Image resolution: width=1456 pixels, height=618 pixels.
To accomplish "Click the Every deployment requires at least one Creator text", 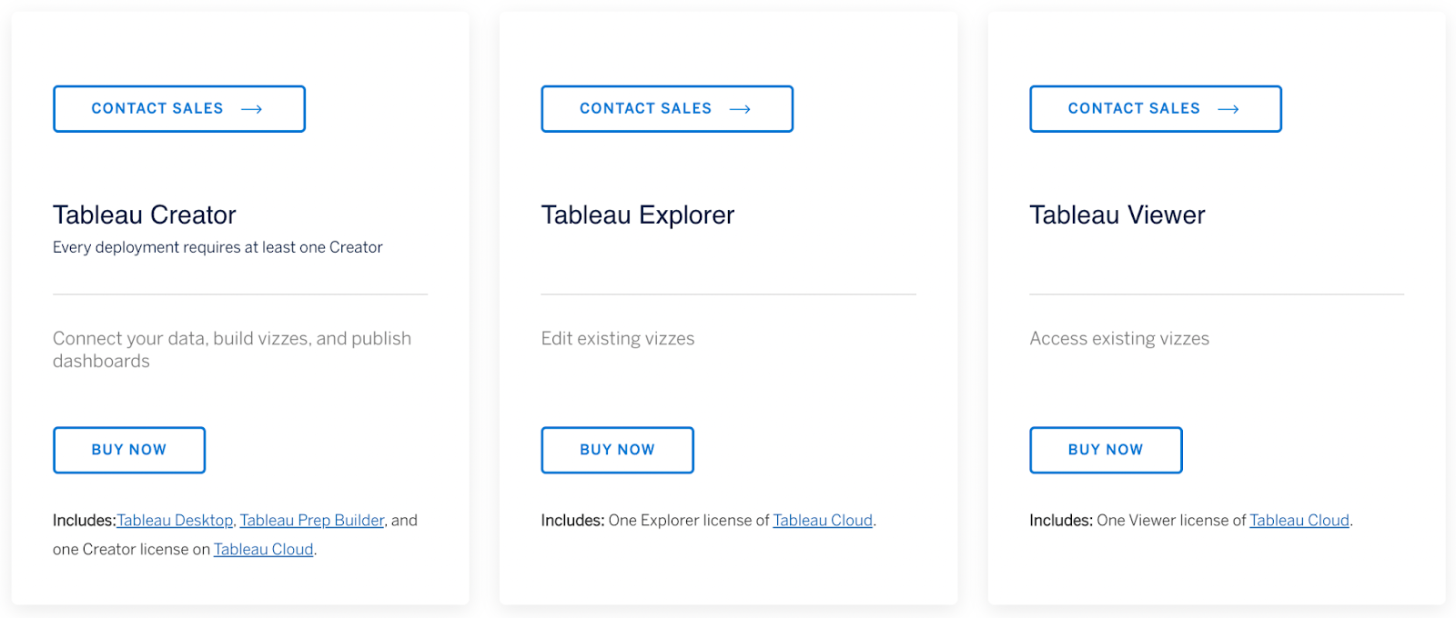I will (217, 246).
